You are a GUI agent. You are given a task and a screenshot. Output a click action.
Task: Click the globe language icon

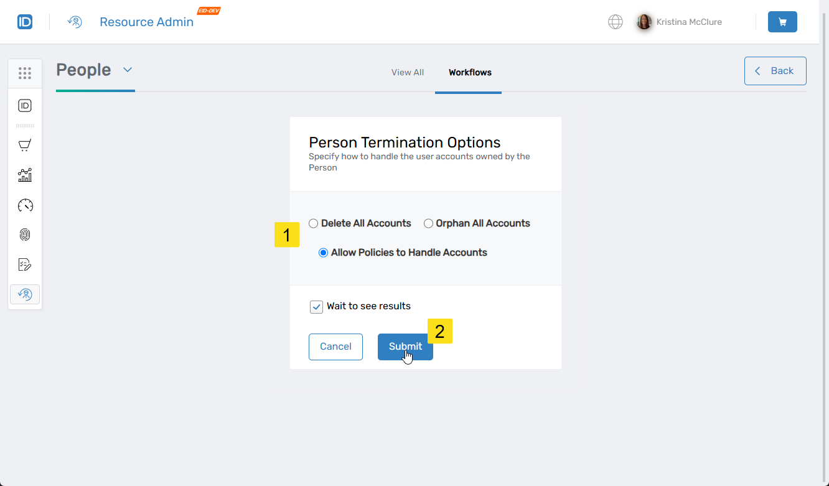tap(615, 22)
